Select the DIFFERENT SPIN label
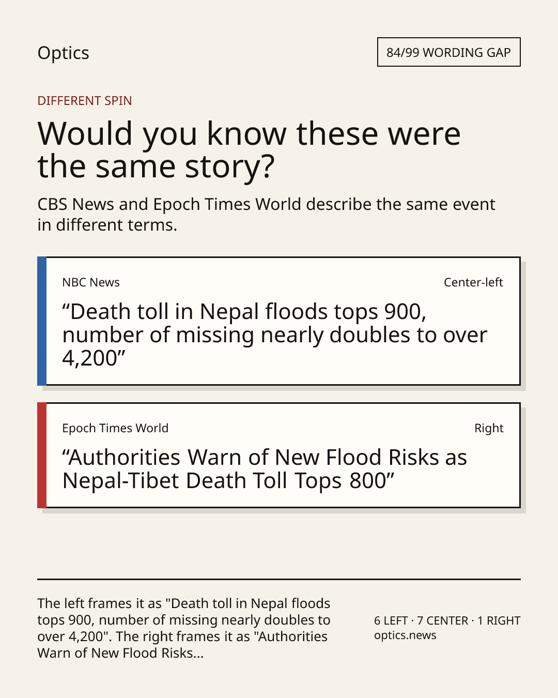The image size is (558, 698). click(85, 100)
